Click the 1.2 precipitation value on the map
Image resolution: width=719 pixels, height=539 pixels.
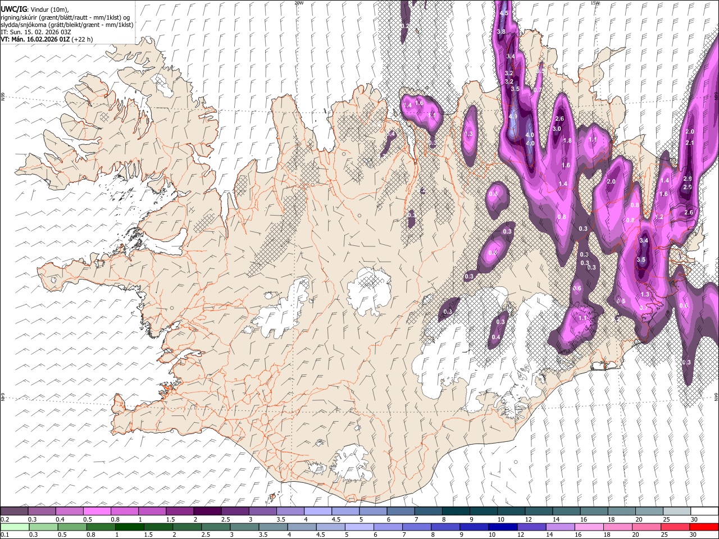coord(659,217)
